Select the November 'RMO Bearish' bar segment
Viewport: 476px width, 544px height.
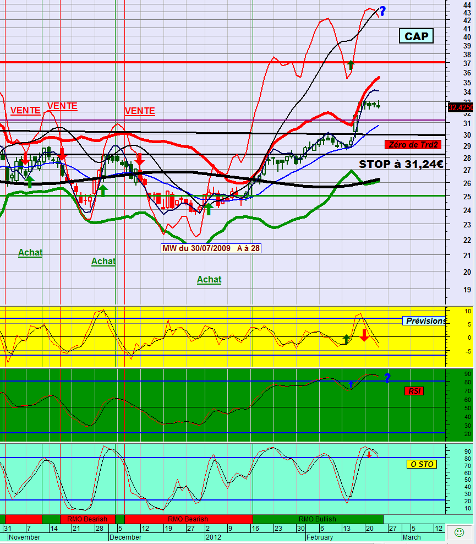coord(87,519)
